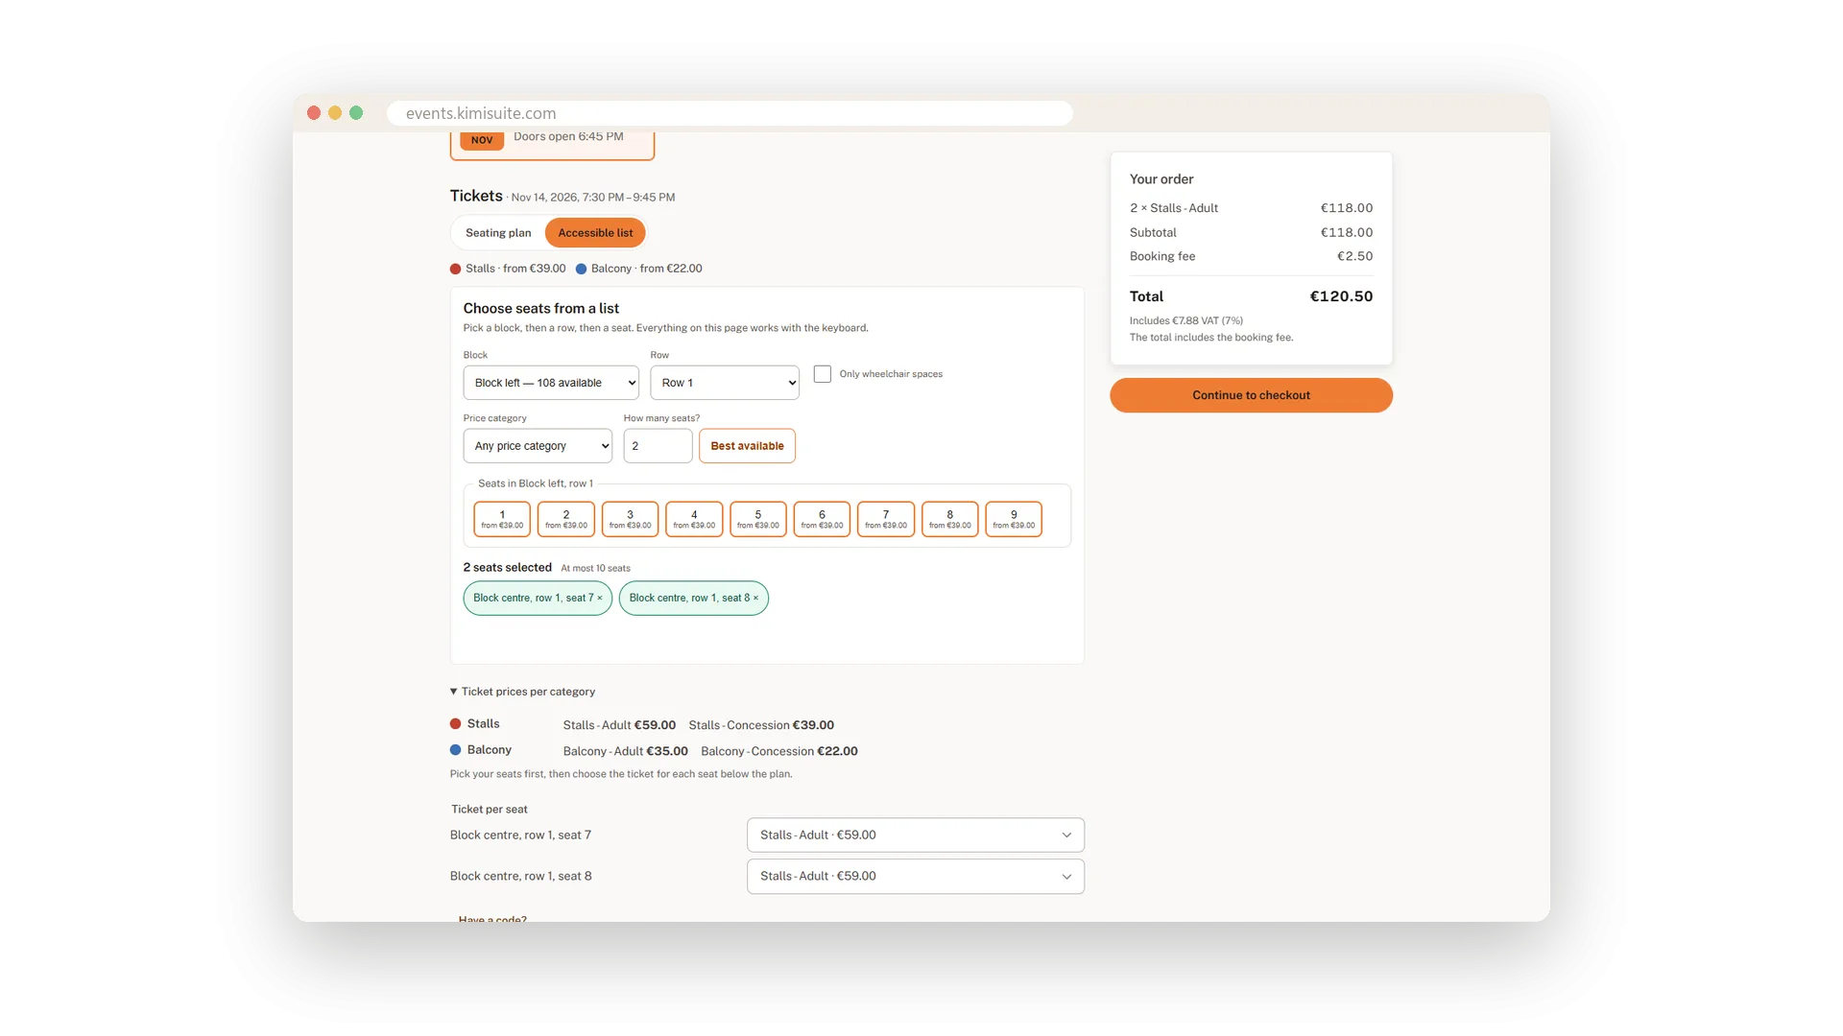Open the Block dropdown showing Block left
This screenshot has width=1843, height=1036.
tap(551, 383)
